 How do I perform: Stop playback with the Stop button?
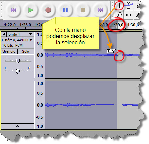coord(83,10)
